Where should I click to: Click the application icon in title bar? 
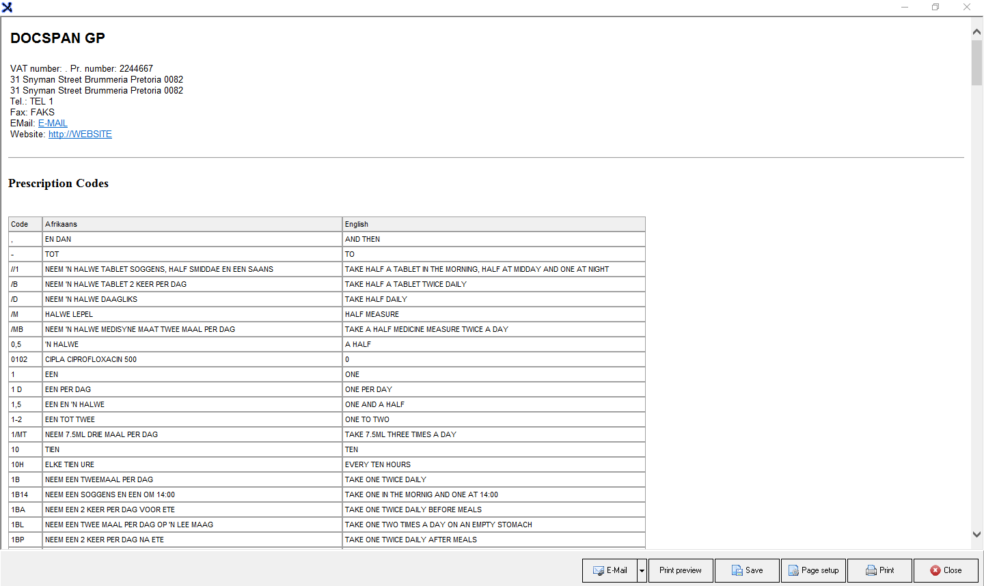coord(7,8)
